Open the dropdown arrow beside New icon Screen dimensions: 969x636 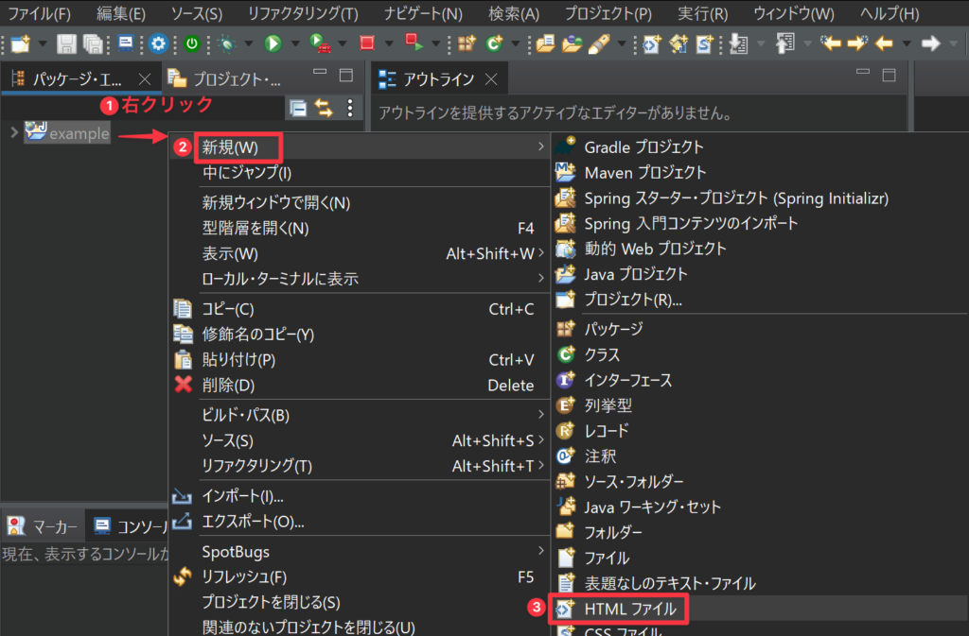pyautogui.click(x=42, y=43)
